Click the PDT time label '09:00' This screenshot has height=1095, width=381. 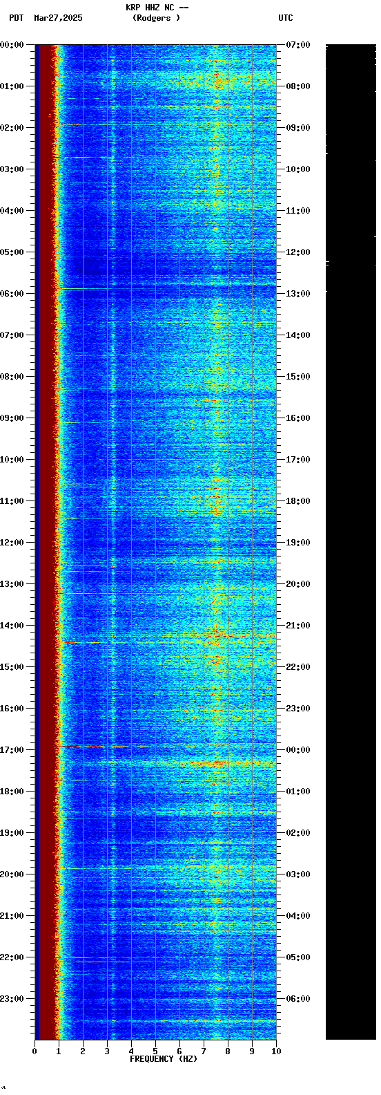12,418
